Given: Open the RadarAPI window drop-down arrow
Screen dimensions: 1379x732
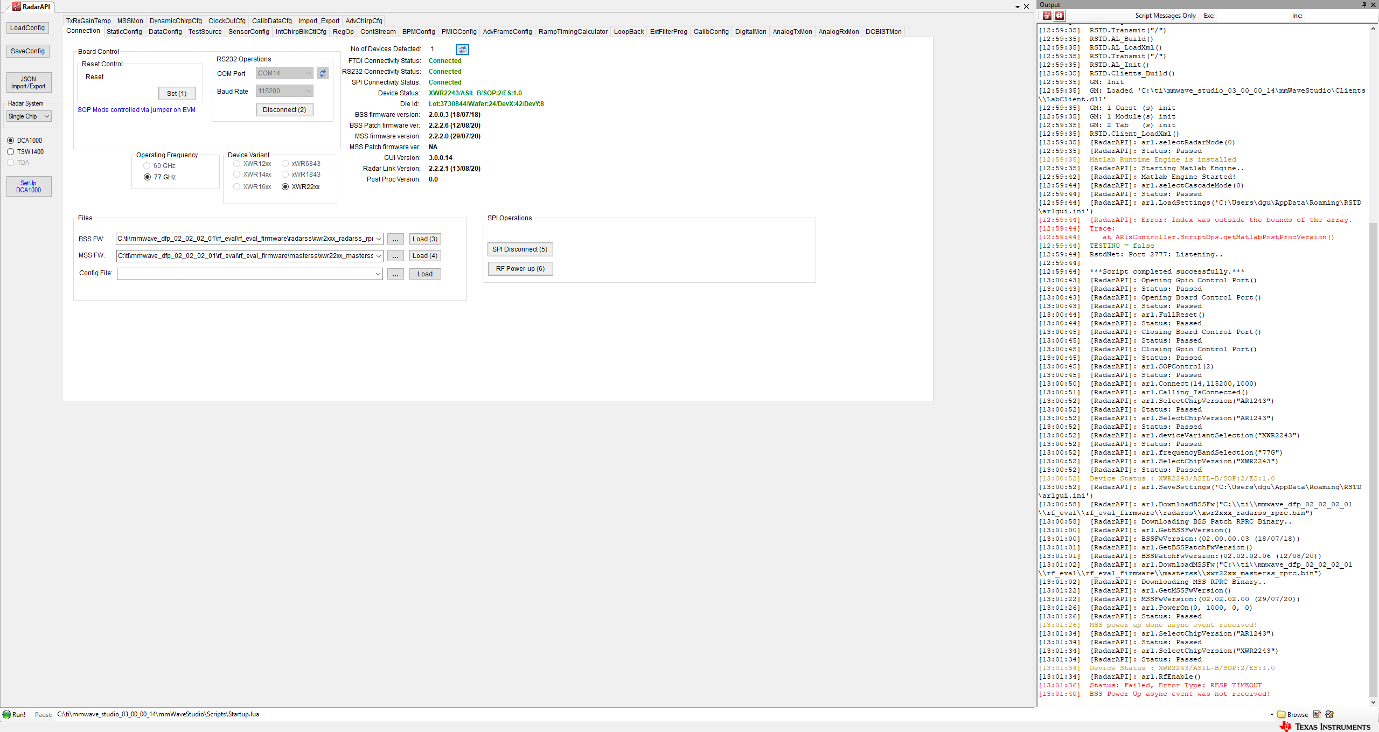Looking at the screenshot, I should [x=1017, y=7].
